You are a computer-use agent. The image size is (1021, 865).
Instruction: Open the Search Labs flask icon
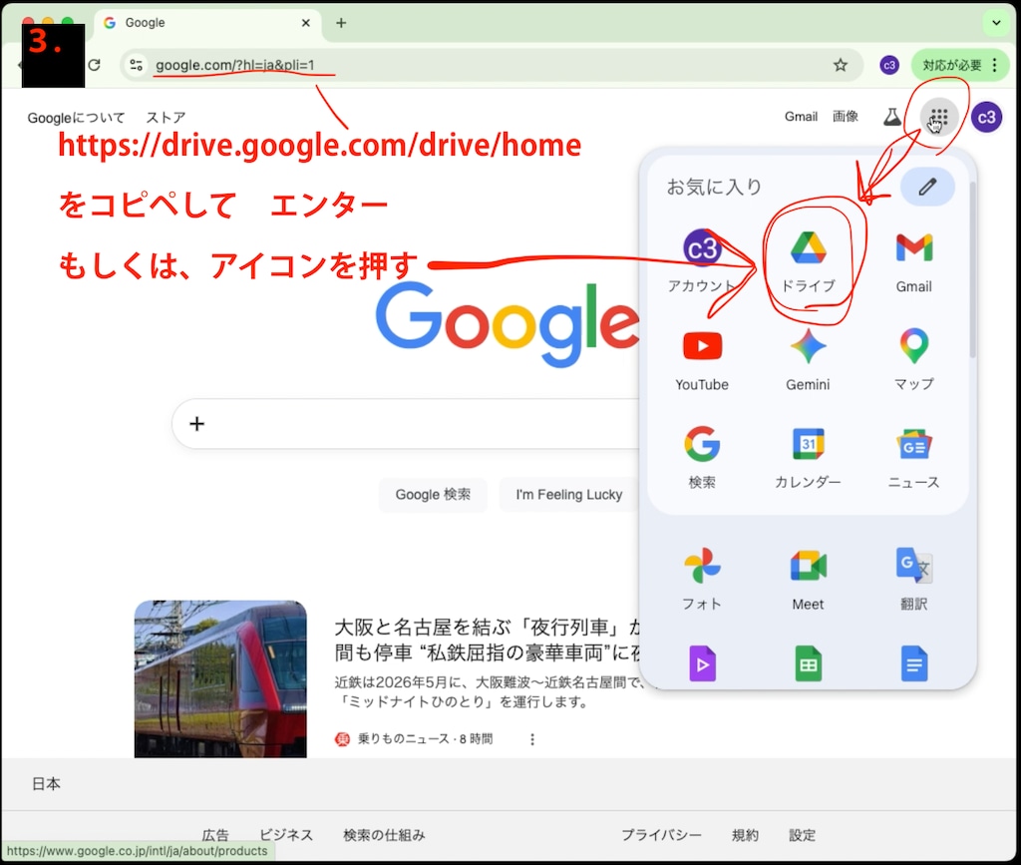pos(891,117)
